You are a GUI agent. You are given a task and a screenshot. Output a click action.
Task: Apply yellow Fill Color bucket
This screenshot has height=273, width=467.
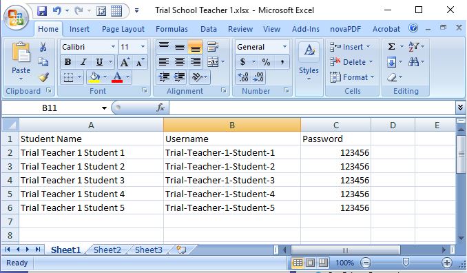pos(94,77)
